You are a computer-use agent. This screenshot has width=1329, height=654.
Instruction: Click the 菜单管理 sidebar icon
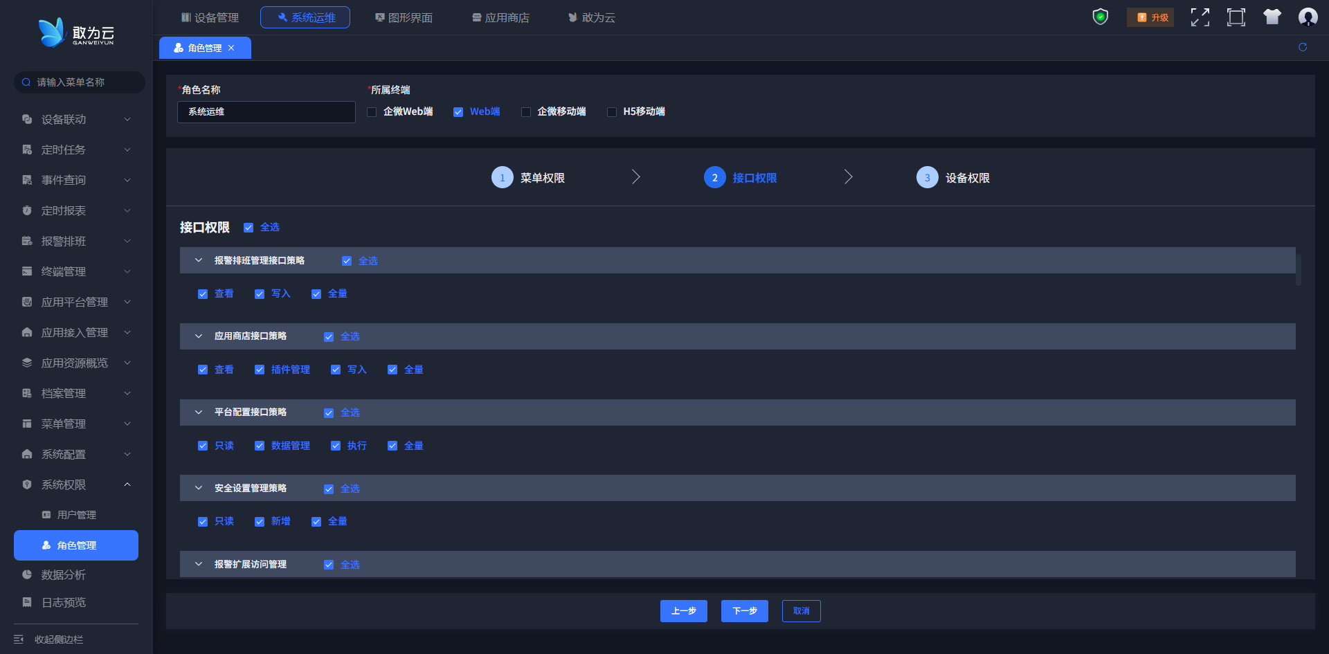click(x=27, y=424)
